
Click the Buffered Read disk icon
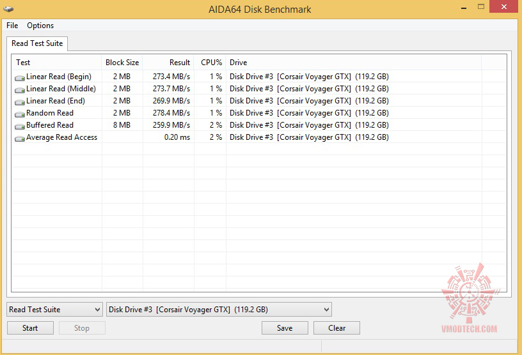pos(20,126)
